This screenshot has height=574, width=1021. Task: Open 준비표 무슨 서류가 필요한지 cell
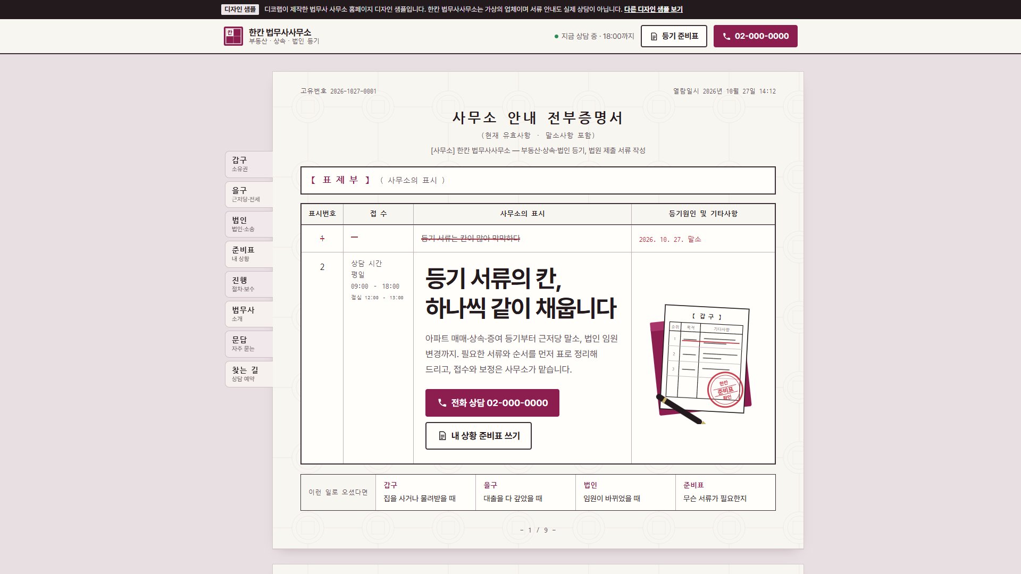[725, 492]
